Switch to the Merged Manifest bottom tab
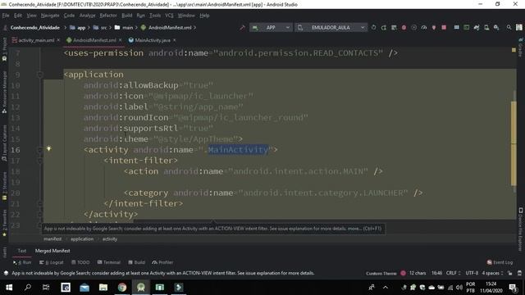The image size is (525, 295). 52,251
